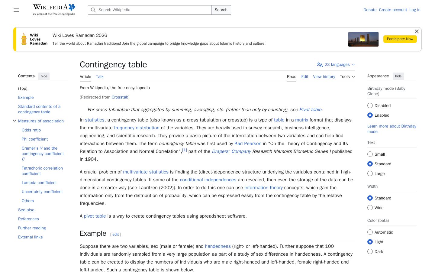The image size is (435, 272).
Task: Collapse Measures of association section
Action: point(14,121)
